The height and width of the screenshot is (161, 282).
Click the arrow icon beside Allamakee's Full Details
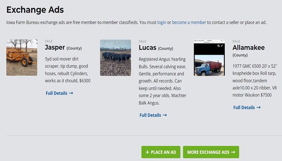[x=259, y=107]
